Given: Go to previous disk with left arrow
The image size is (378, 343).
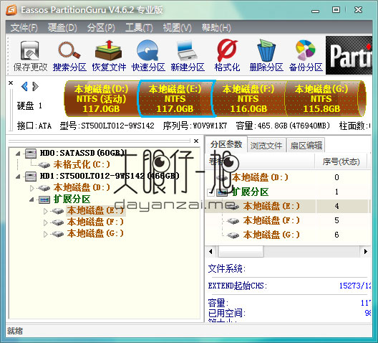Looking at the screenshot, I should [24, 86].
